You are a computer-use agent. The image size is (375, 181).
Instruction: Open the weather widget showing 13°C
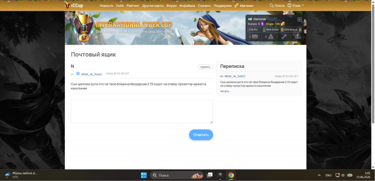pos(21,175)
